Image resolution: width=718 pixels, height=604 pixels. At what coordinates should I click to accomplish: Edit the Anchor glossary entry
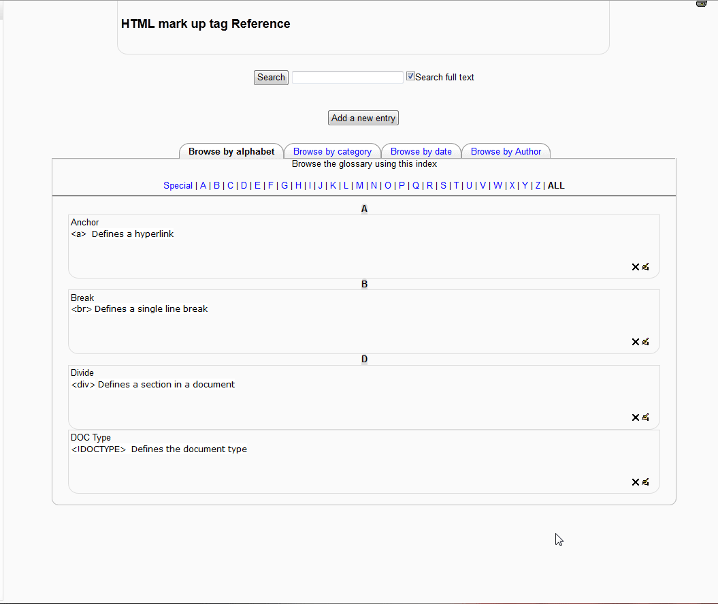[x=645, y=267]
